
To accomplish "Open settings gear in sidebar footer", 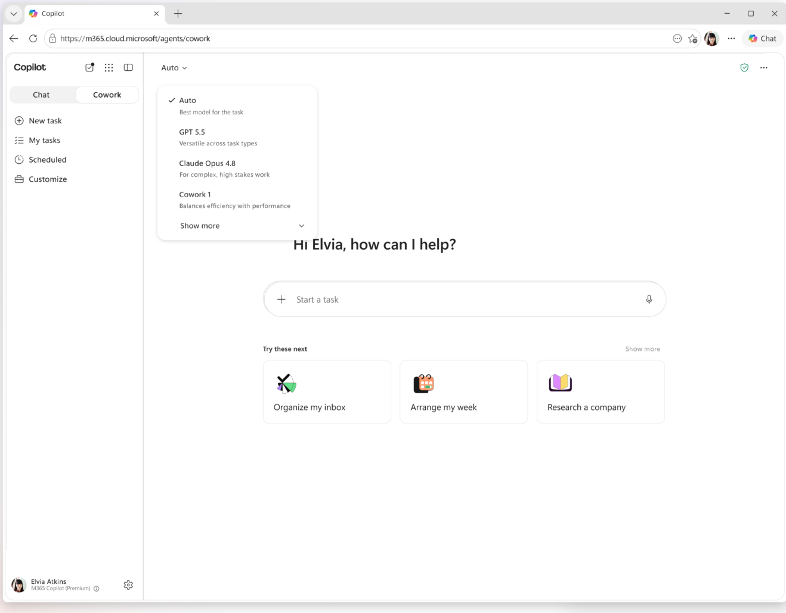I will tap(128, 585).
